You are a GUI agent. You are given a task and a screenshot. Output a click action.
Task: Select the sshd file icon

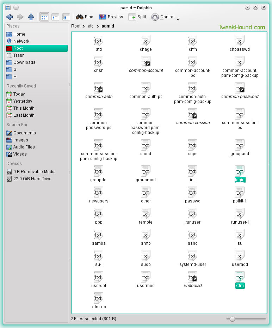(193, 235)
